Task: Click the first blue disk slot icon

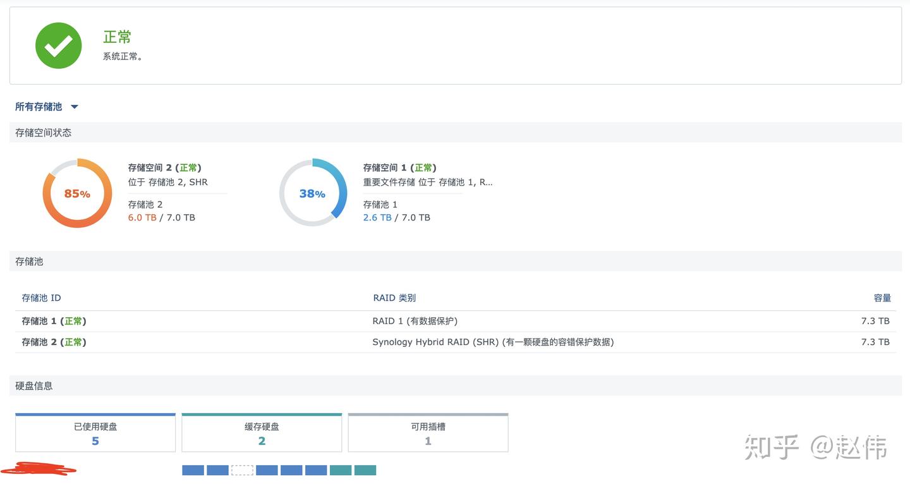Action: click(193, 470)
